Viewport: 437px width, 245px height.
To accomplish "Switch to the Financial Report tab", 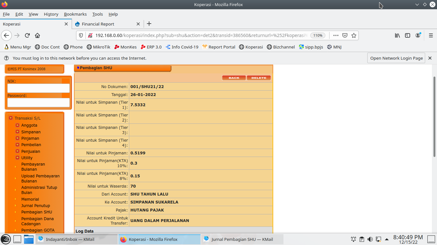I will (x=98, y=24).
